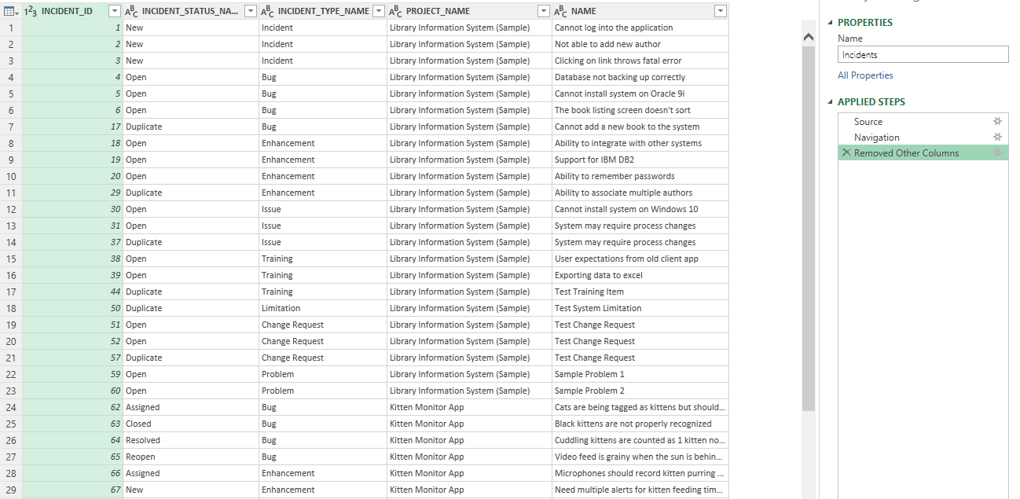This screenshot has height=499, width=1020.
Task: Click the "Incident" type cell in row 1
Action: [322, 28]
